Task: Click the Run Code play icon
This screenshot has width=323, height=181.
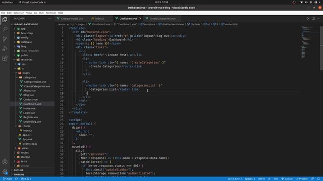Action: (x=307, y=19)
